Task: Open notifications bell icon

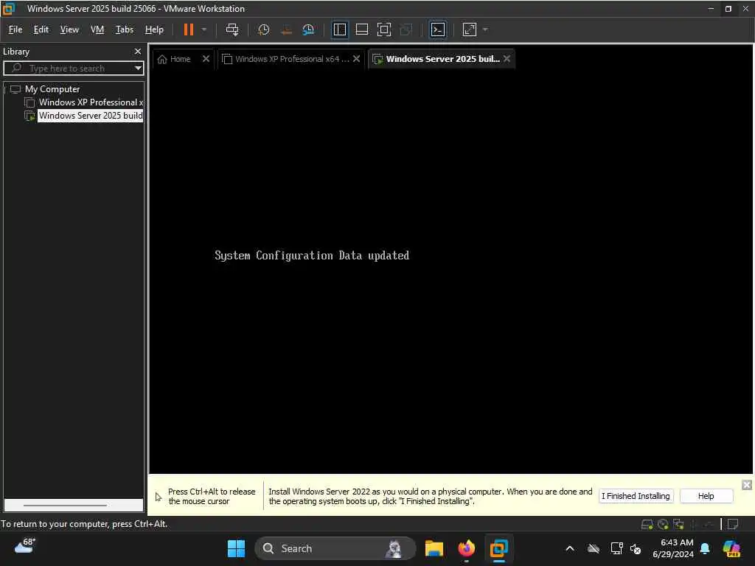Action: 705,548
